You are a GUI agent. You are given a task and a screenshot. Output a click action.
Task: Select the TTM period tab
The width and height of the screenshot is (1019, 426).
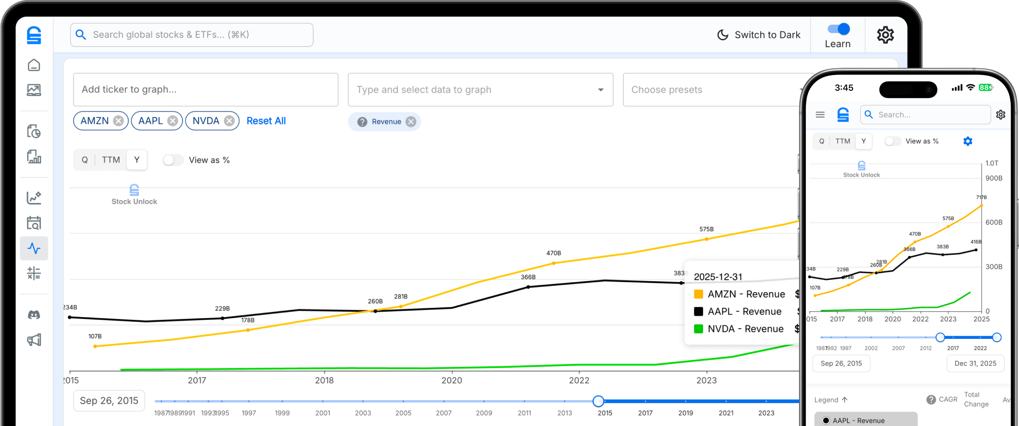click(x=111, y=160)
